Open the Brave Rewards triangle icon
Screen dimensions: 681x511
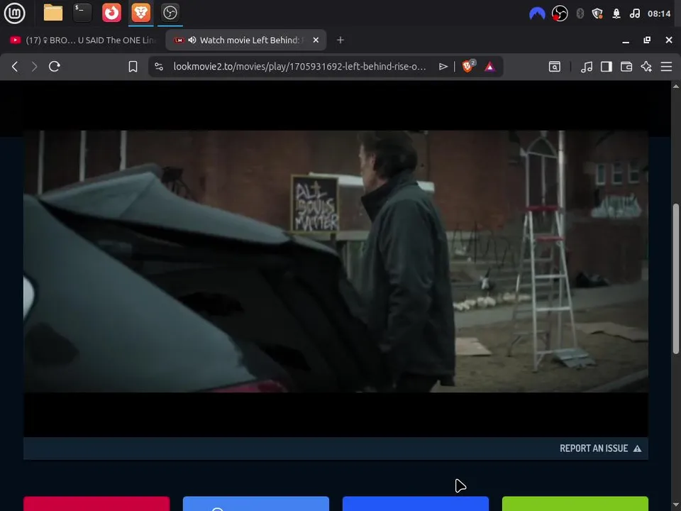tap(489, 67)
